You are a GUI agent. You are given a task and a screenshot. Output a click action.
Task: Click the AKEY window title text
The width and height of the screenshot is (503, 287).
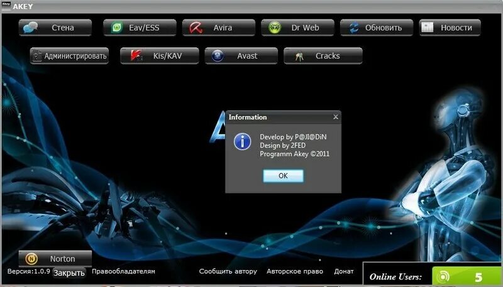(x=23, y=6)
